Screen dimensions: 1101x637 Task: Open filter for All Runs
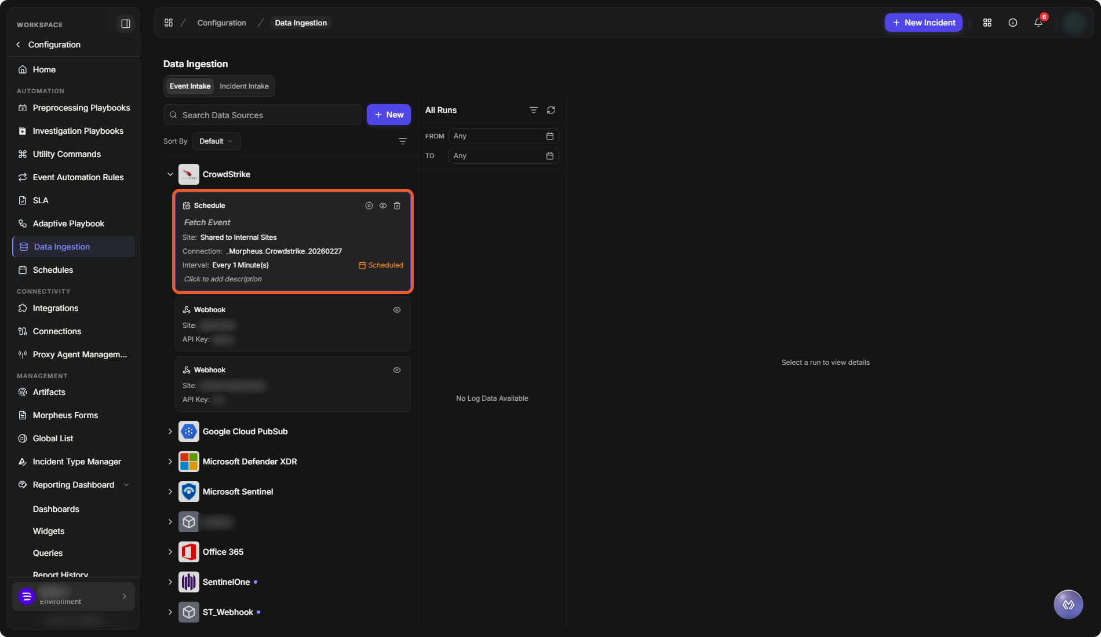pos(534,110)
